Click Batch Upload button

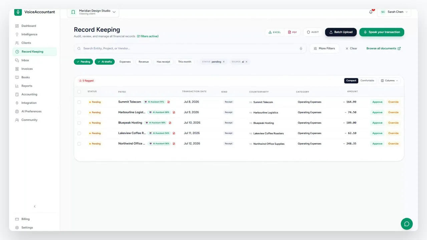click(341, 32)
